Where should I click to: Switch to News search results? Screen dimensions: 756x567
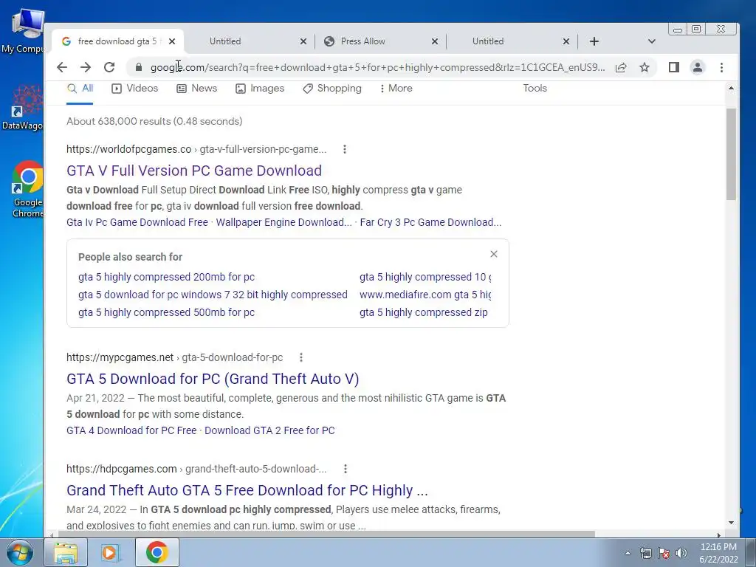[x=196, y=89]
